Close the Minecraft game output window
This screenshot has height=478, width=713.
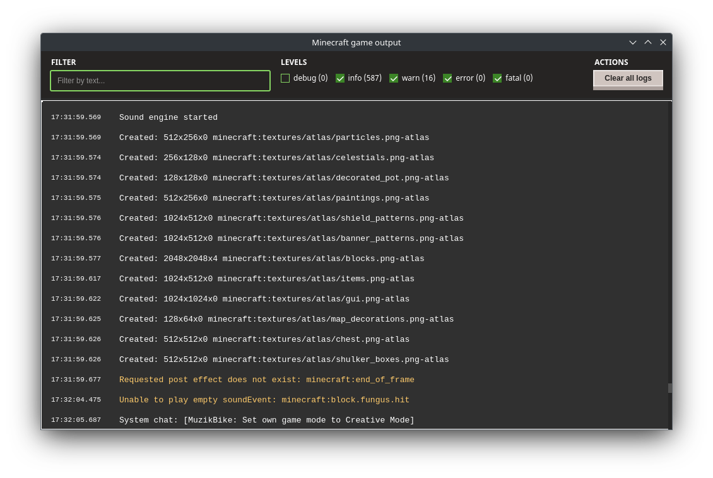tap(663, 42)
